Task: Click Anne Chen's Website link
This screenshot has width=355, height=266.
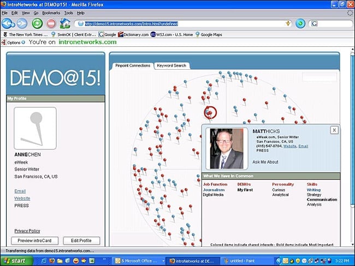Action: click(22, 198)
